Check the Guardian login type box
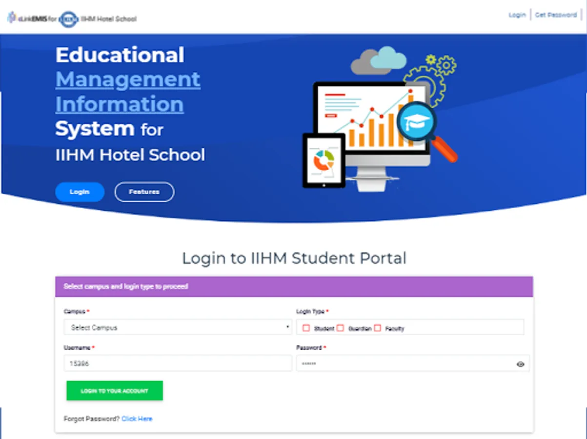The height and width of the screenshot is (439, 587). (x=341, y=328)
